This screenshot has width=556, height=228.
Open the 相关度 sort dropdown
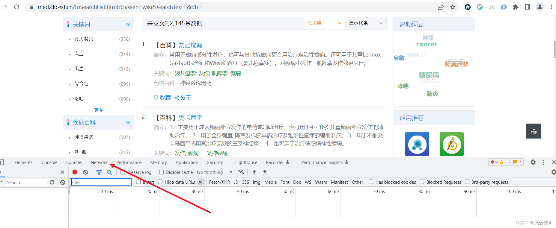[x=324, y=23]
